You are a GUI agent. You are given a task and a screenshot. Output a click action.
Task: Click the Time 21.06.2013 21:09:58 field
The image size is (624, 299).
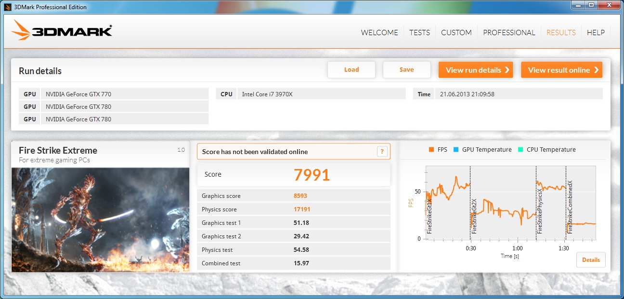point(508,94)
